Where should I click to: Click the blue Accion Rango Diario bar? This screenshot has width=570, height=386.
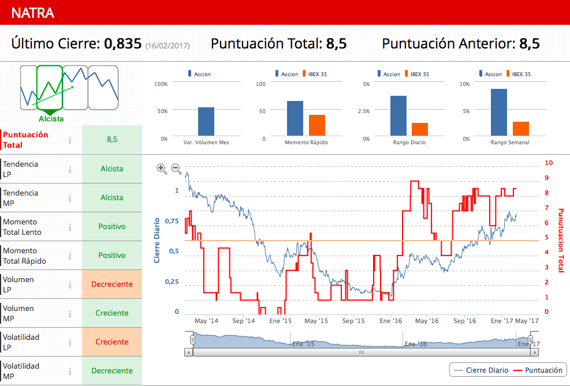(398, 116)
